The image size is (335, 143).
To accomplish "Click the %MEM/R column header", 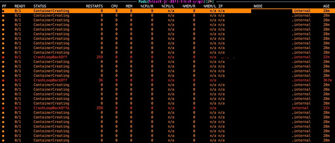I will coord(189,6).
